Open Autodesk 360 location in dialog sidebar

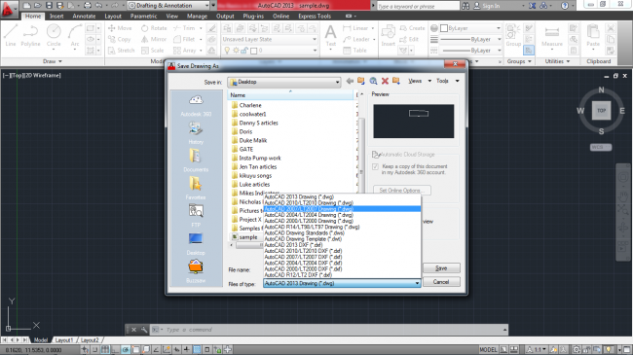(196, 106)
